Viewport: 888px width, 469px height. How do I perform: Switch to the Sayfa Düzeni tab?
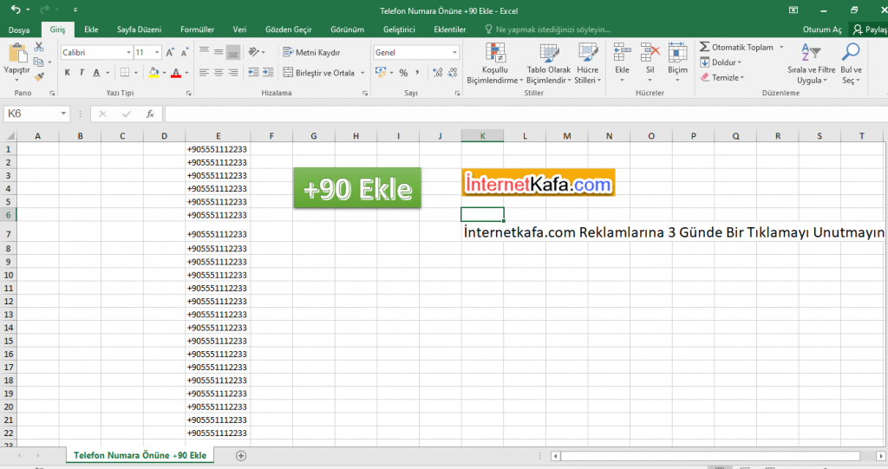pos(139,29)
